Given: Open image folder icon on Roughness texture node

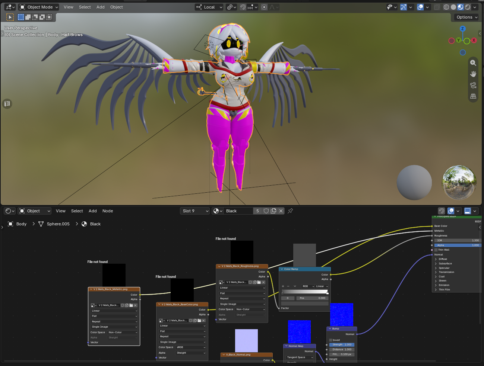Looking at the screenshot, I should coord(259,282).
